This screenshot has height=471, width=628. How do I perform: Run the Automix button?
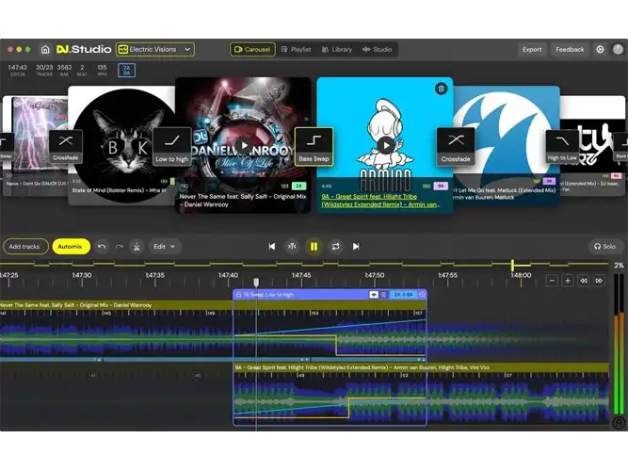[71, 247]
